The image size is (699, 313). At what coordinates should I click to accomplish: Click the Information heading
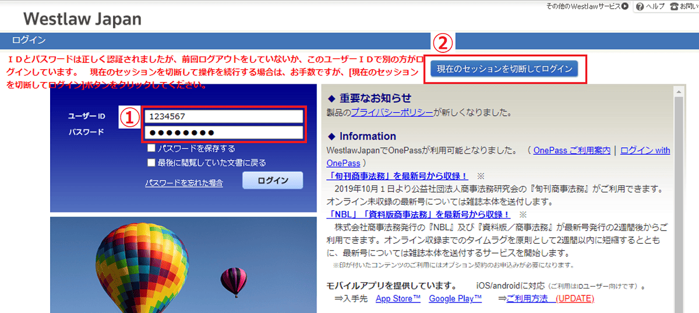point(368,136)
